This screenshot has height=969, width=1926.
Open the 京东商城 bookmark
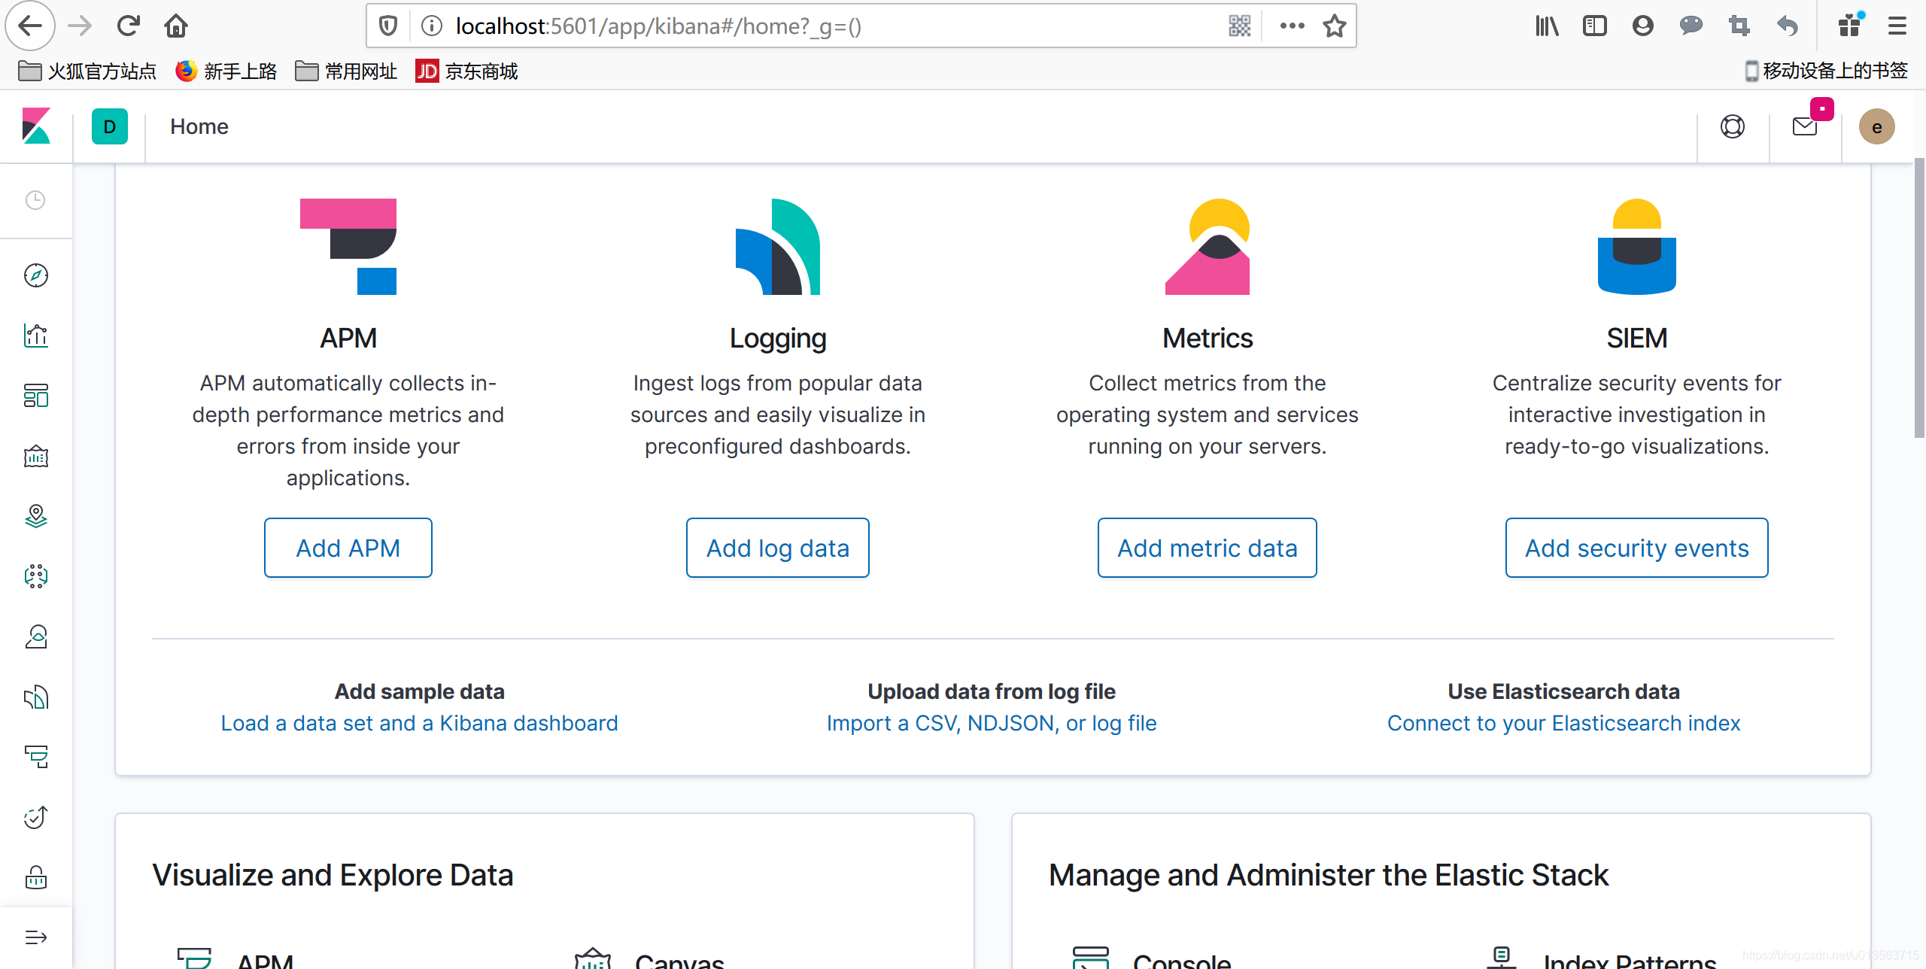tap(466, 71)
